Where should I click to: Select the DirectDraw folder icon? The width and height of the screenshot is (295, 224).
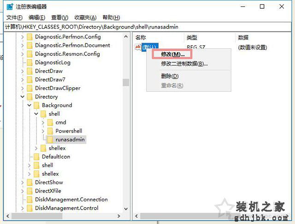click(29, 71)
